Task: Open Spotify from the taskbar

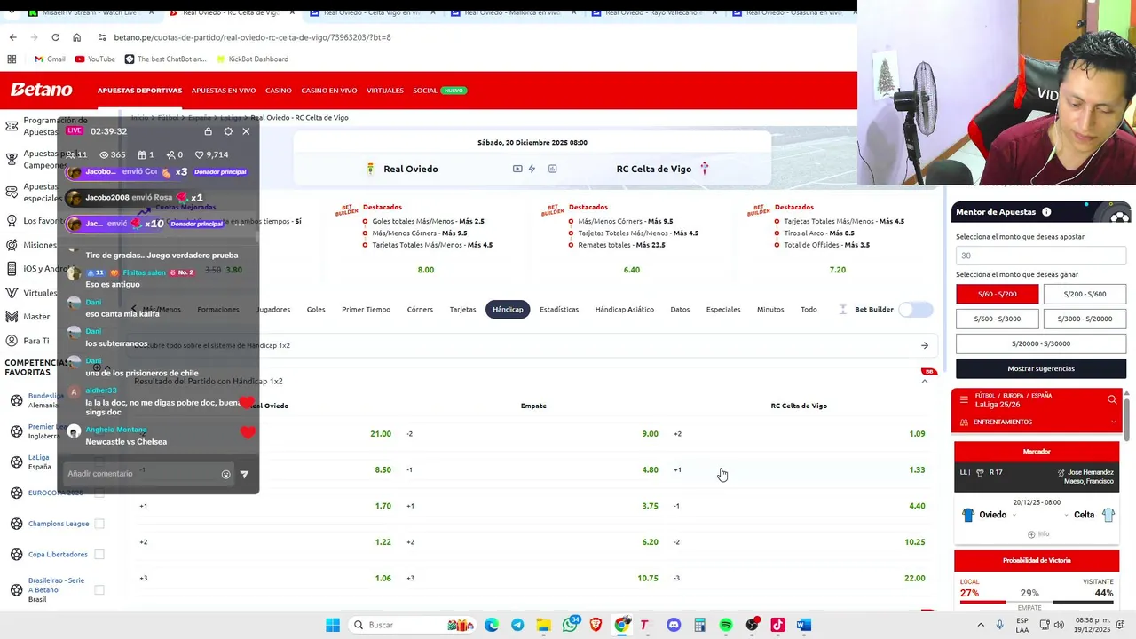Action: [726, 625]
